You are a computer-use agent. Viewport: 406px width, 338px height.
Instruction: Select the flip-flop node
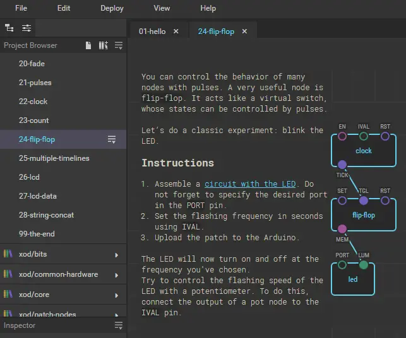point(364,215)
